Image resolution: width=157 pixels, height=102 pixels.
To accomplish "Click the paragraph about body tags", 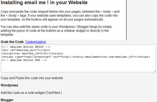I will 60,15.
